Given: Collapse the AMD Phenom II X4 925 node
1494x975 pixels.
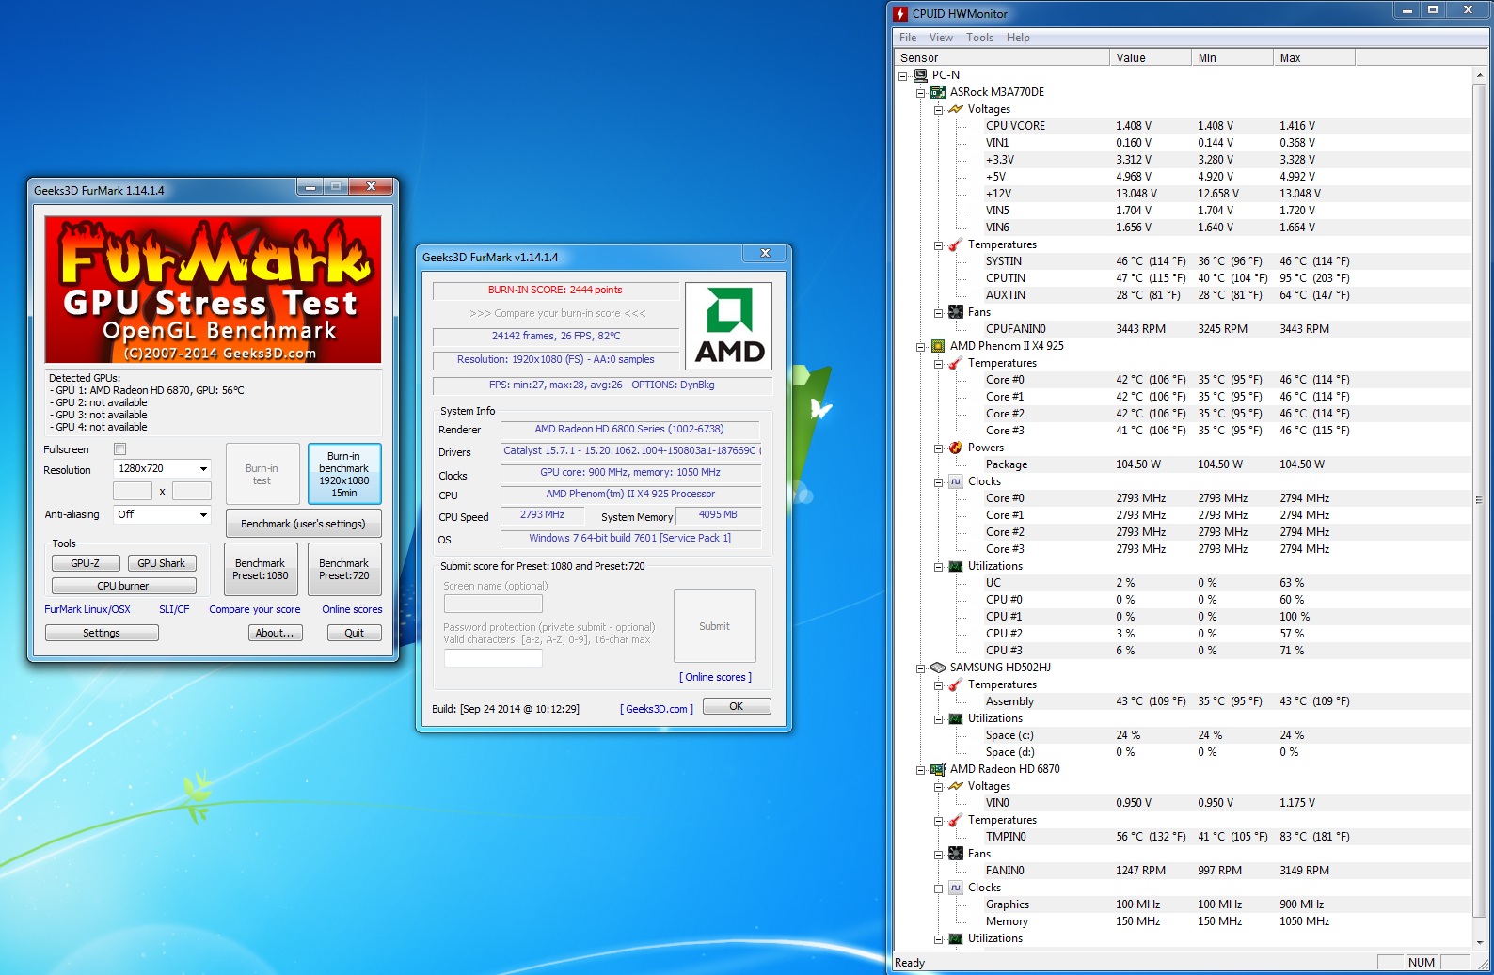Looking at the screenshot, I should click(921, 347).
